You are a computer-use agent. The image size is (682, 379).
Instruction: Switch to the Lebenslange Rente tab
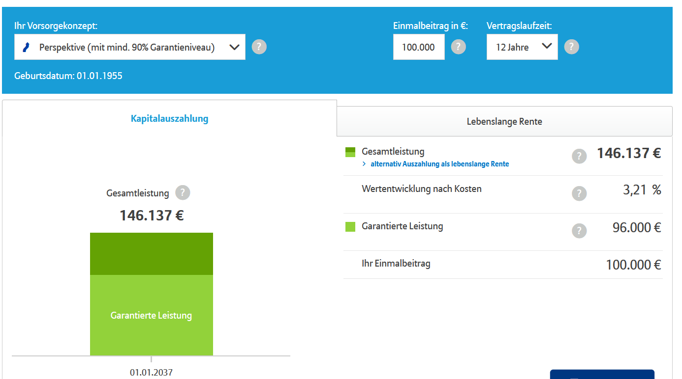[504, 121]
